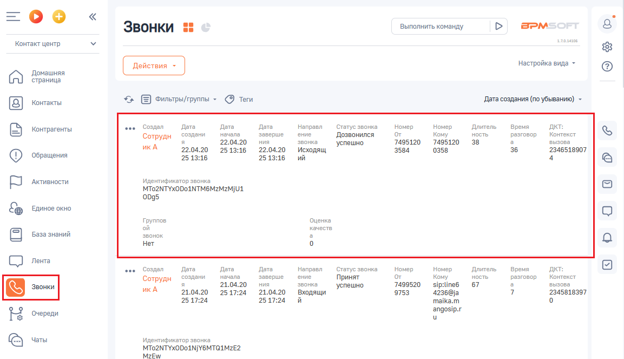
Task: Click the yellow plus quick-add icon
Action: (59, 17)
